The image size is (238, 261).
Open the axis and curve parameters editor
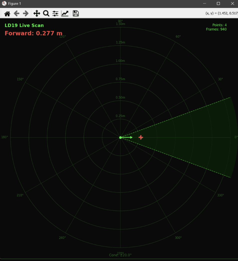pyautogui.click(x=65, y=13)
